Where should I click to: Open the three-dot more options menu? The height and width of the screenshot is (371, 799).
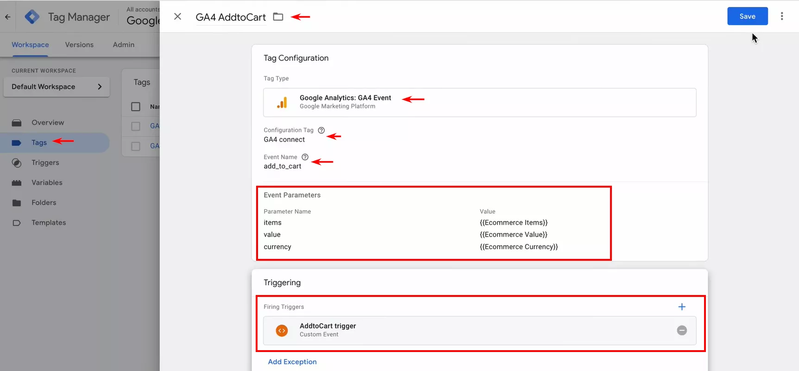click(x=782, y=16)
